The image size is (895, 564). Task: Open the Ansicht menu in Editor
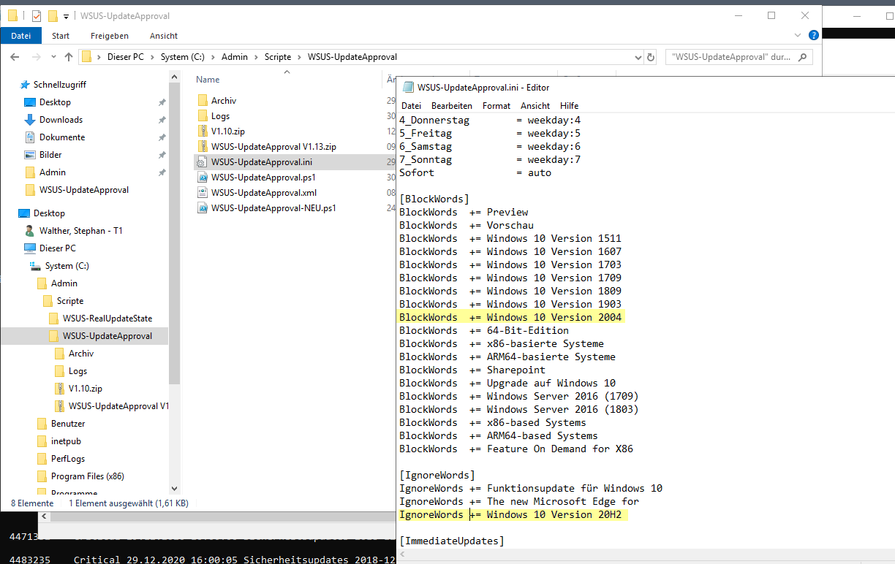pyautogui.click(x=535, y=106)
